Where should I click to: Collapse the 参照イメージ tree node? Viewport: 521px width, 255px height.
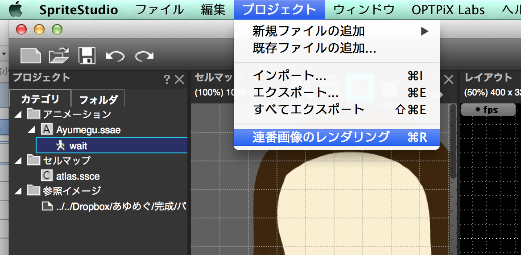click(x=18, y=191)
